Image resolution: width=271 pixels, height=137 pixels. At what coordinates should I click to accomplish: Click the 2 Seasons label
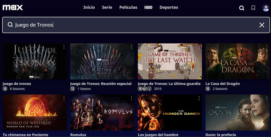(x=220, y=89)
